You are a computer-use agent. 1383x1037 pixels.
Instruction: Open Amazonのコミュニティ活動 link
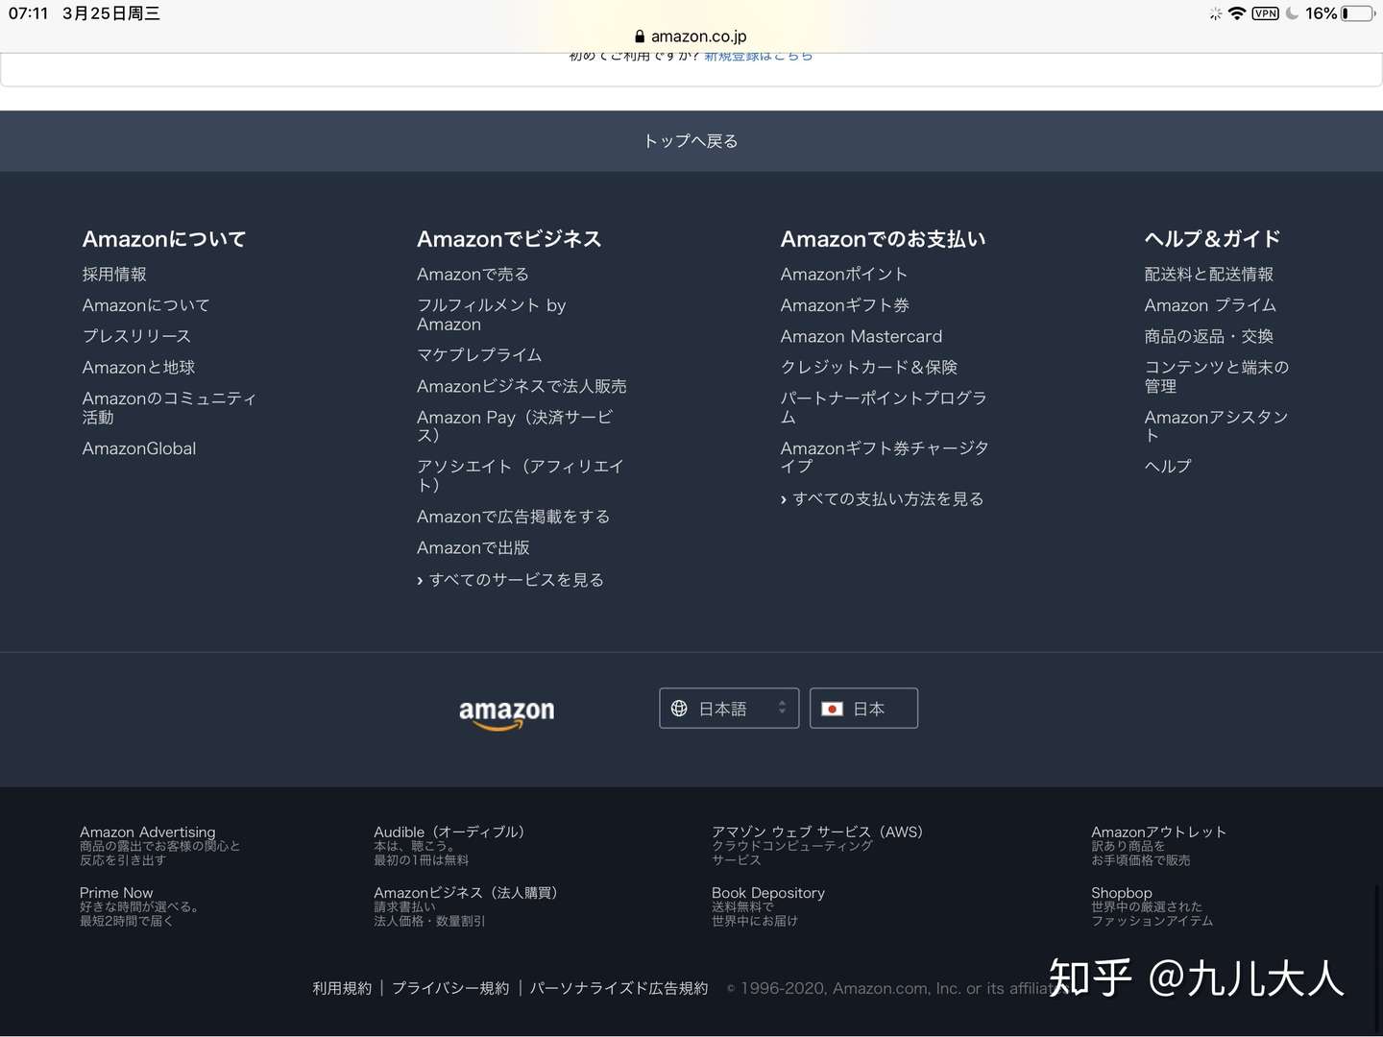169,408
